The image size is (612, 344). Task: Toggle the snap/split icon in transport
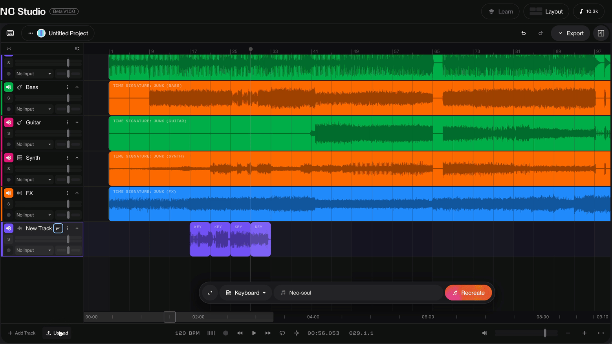tap(297, 333)
